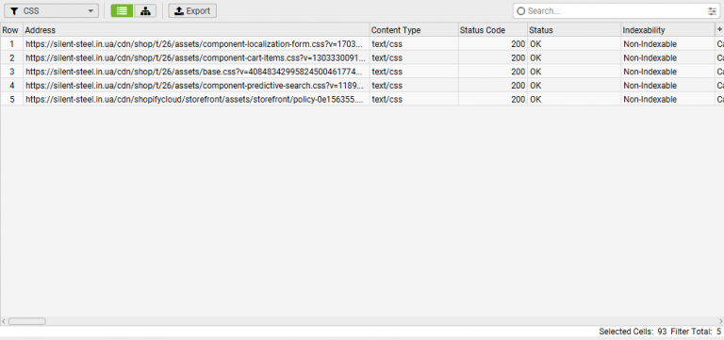Select row number 4 cell
This screenshot has width=724, height=340.
(x=11, y=86)
